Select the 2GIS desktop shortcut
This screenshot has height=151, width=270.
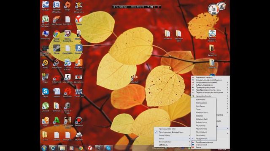[46, 121]
